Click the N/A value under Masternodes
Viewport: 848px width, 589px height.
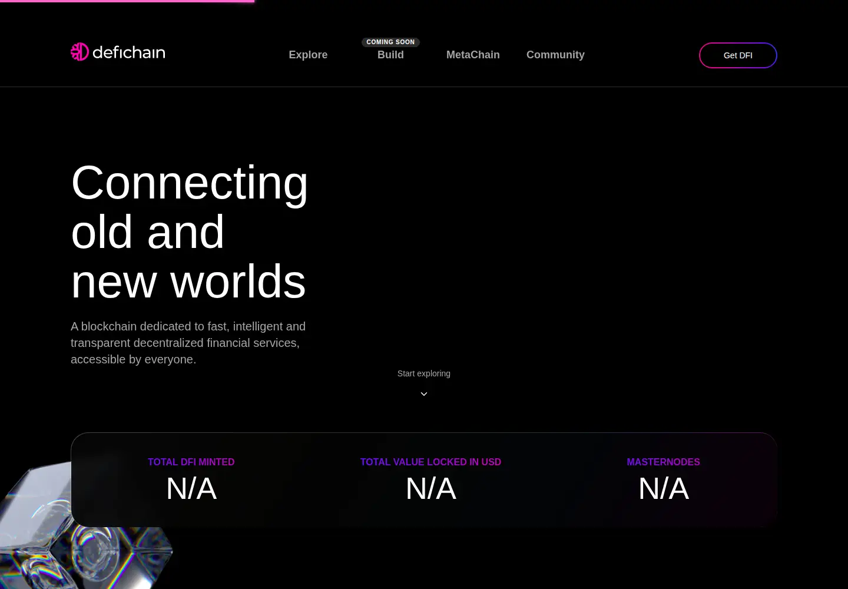[663, 489]
